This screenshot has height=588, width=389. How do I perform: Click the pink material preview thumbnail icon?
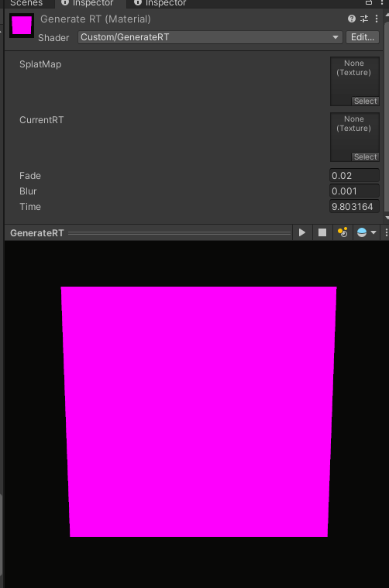pos(22,26)
